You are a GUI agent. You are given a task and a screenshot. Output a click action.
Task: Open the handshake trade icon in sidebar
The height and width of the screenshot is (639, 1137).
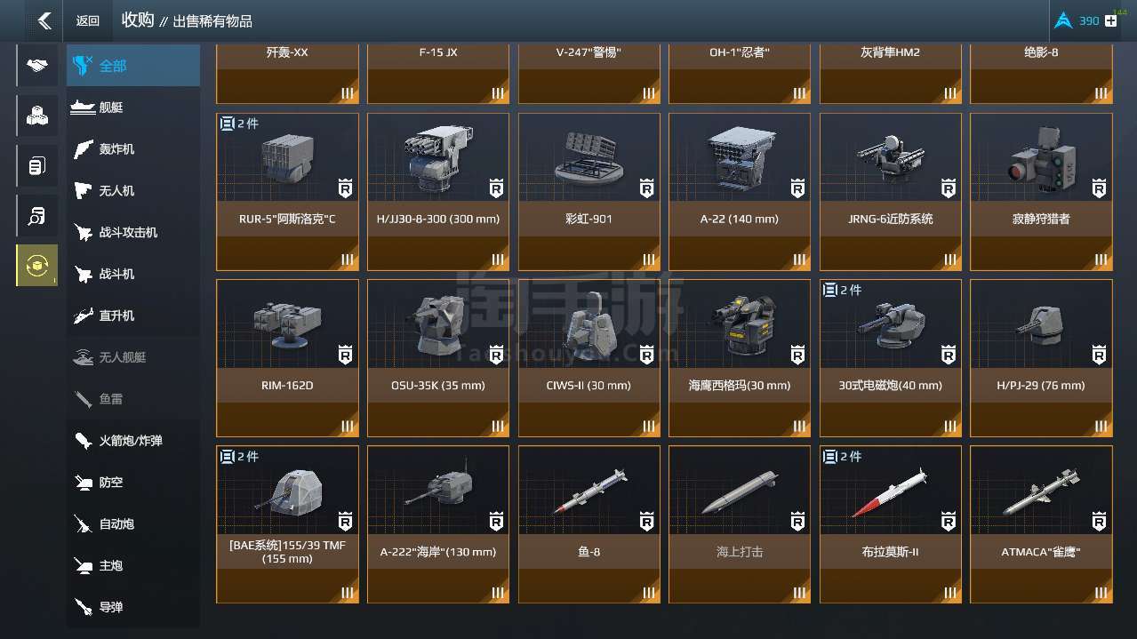[36, 66]
